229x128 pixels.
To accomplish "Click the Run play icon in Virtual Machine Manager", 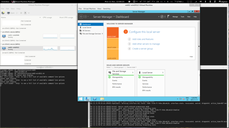I will coord(17,13).
